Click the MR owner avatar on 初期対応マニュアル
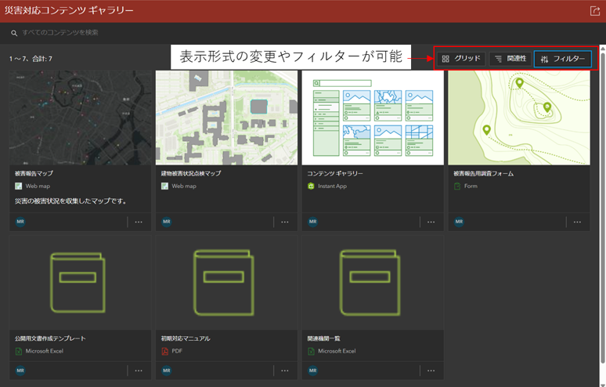 [x=167, y=371]
